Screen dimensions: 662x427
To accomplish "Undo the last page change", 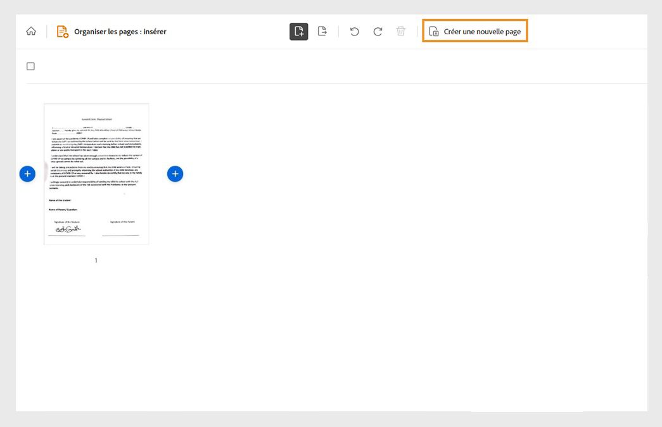I will [353, 30].
